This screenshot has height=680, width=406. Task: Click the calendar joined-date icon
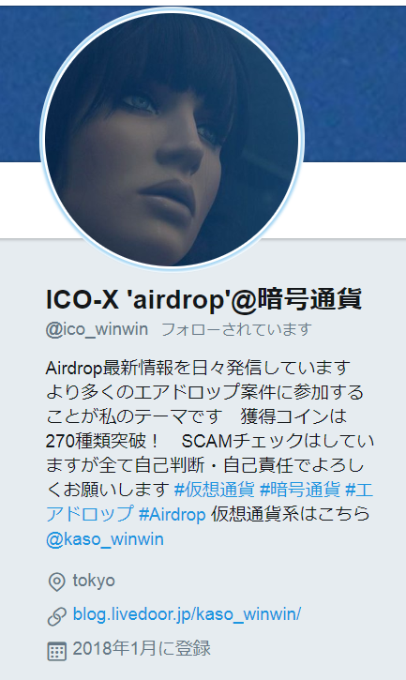point(56,651)
